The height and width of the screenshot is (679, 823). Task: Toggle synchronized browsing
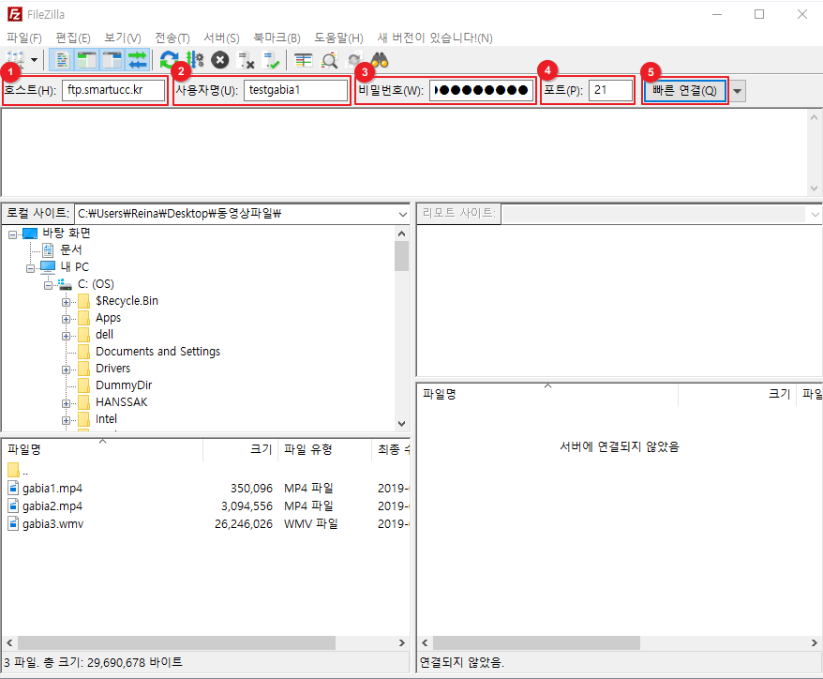tap(354, 60)
